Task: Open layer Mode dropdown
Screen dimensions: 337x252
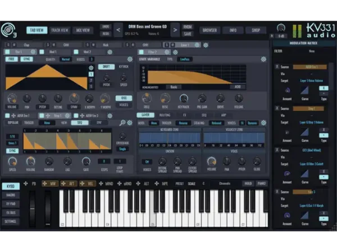Action: (154, 123)
